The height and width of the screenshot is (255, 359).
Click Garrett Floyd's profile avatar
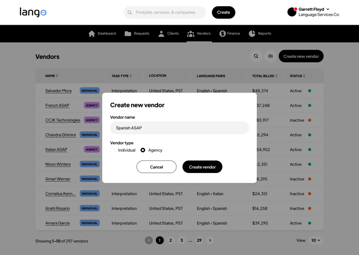tap(292, 12)
